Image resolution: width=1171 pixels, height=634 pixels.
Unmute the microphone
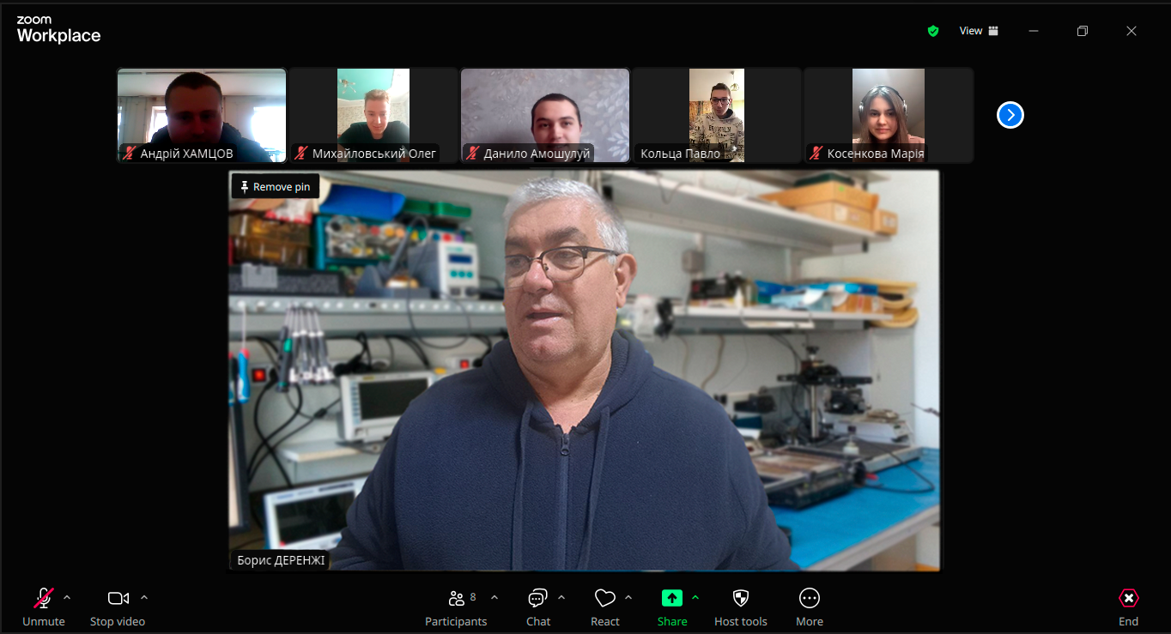tap(44, 607)
